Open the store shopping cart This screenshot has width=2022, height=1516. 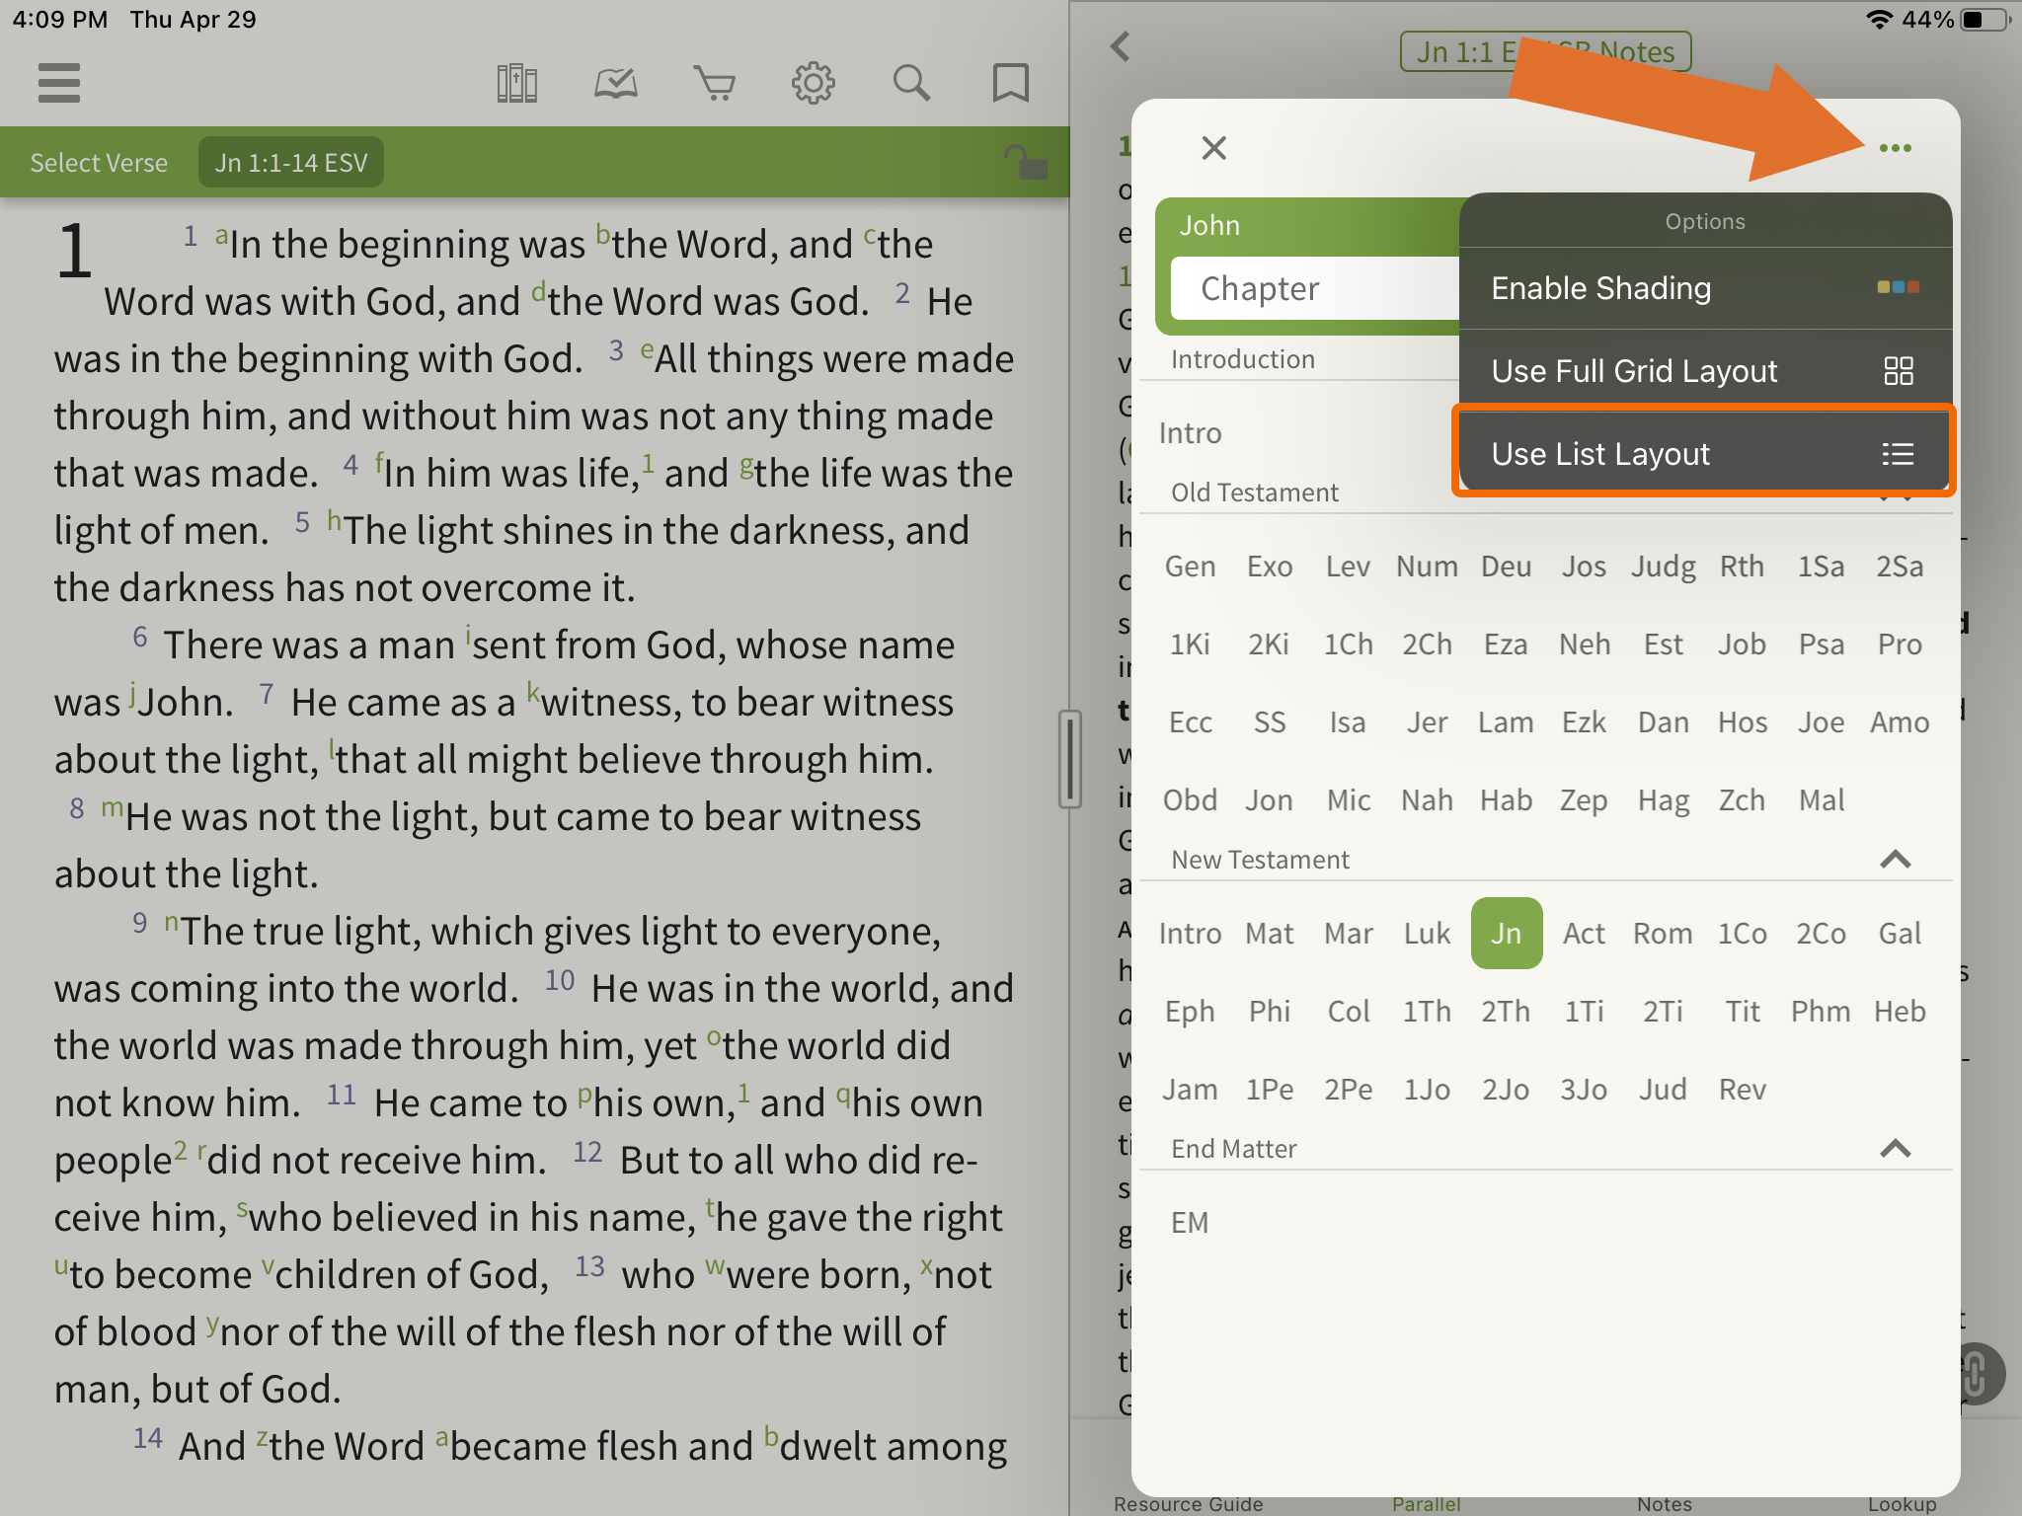pos(714,84)
